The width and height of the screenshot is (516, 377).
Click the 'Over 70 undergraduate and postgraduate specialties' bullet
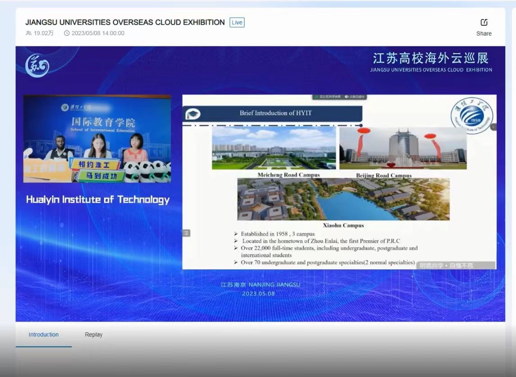coord(327,263)
